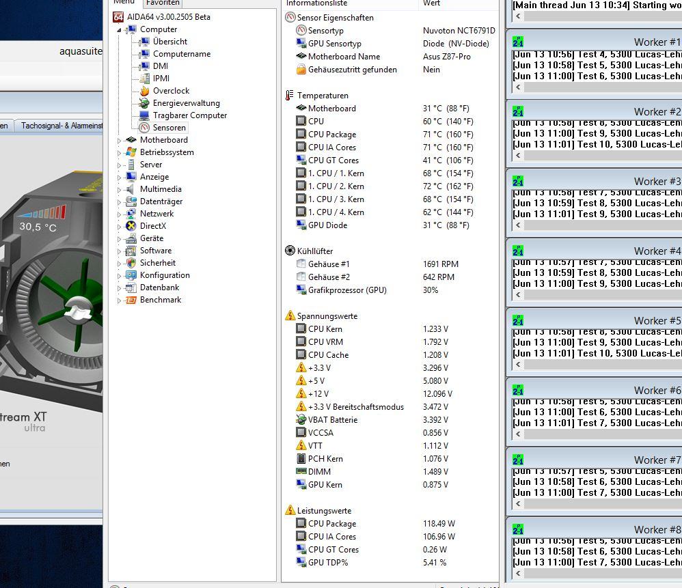Image resolution: width=682 pixels, height=588 pixels.
Task: Select Geräte in the tree
Action: [152, 238]
